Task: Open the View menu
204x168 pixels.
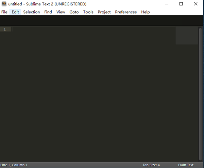Action: tap(61, 12)
